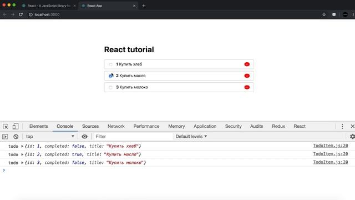Open the Performance panel

pos(146,126)
